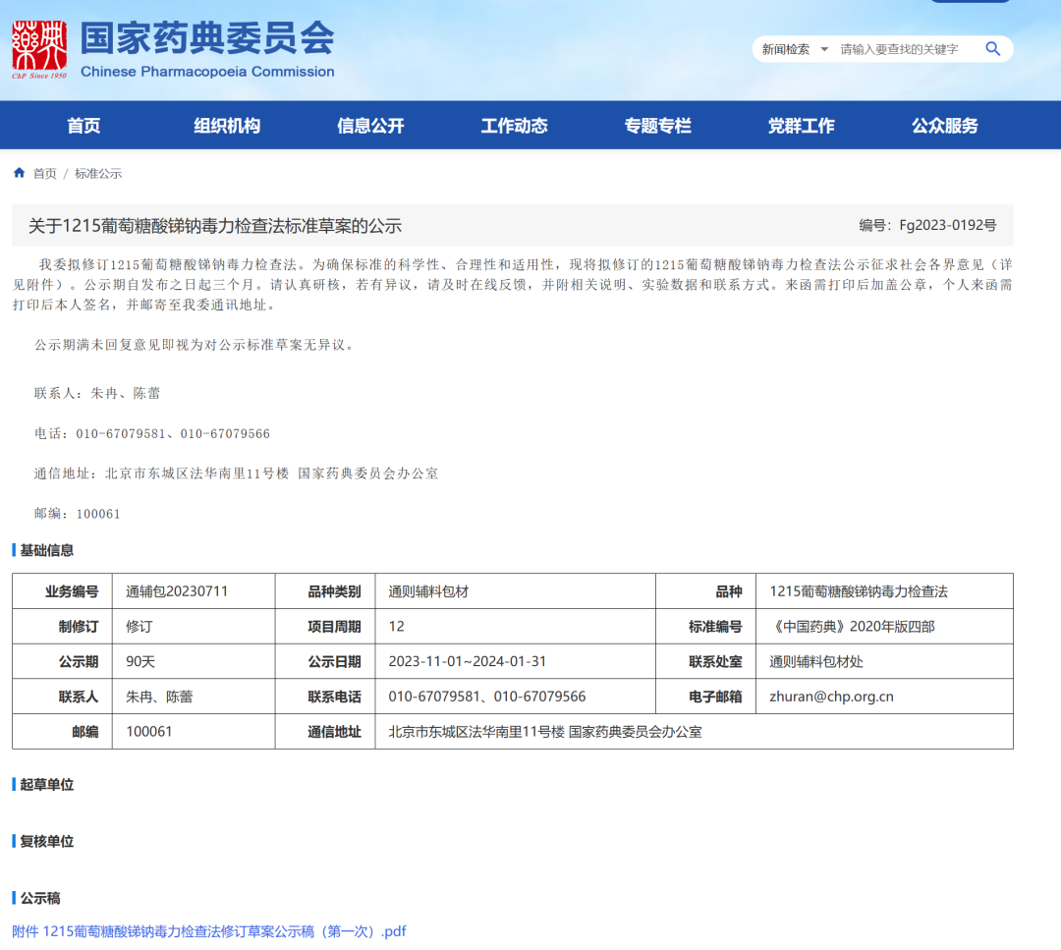Open the 新闻检索 search type dropdown
This screenshot has width=1061, height=950.
795,49
